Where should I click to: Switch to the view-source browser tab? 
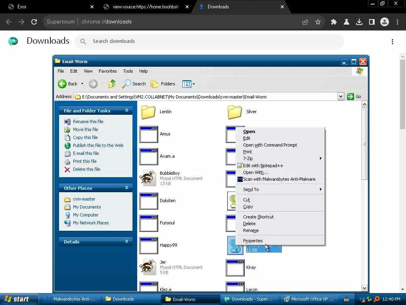(146, 7)
